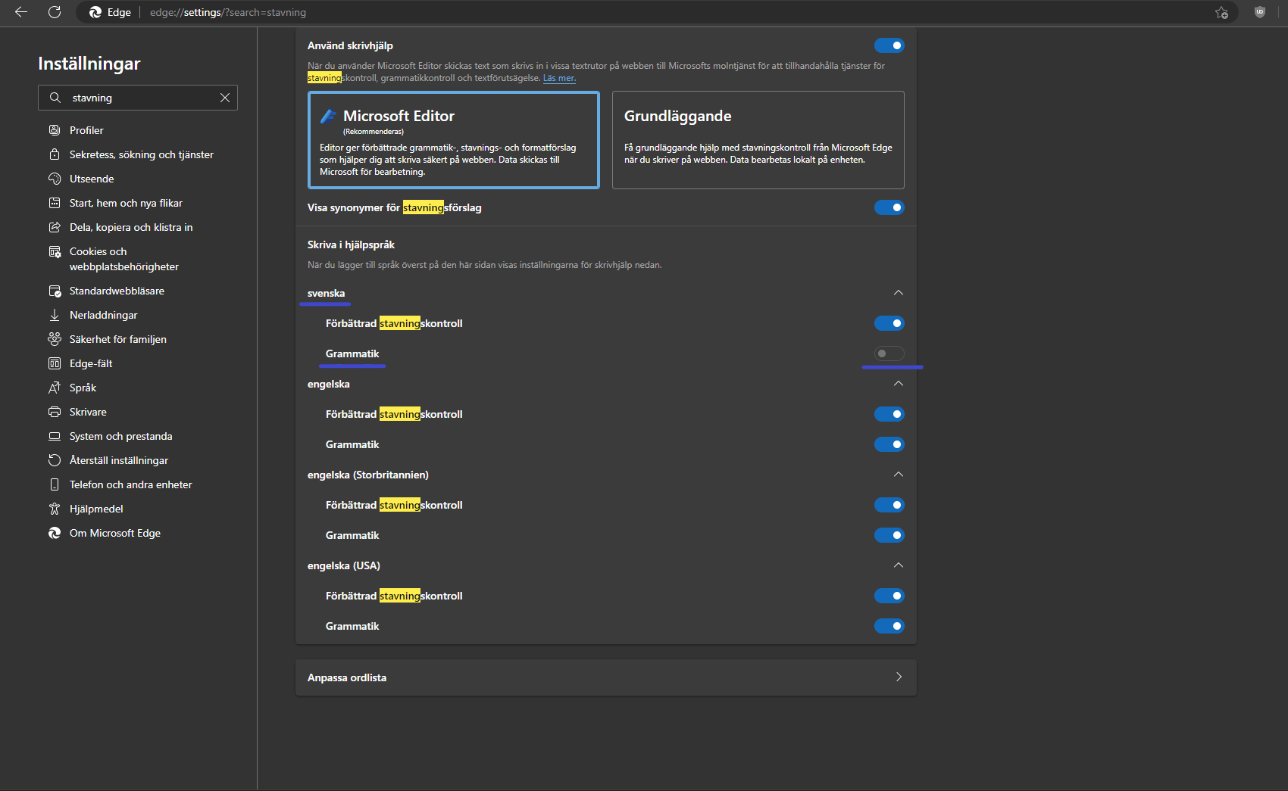Toggle svenska Förbättrad stavningskontroll switch
The width and height of the screenshot is (1288, 791).
pos(889,323)
